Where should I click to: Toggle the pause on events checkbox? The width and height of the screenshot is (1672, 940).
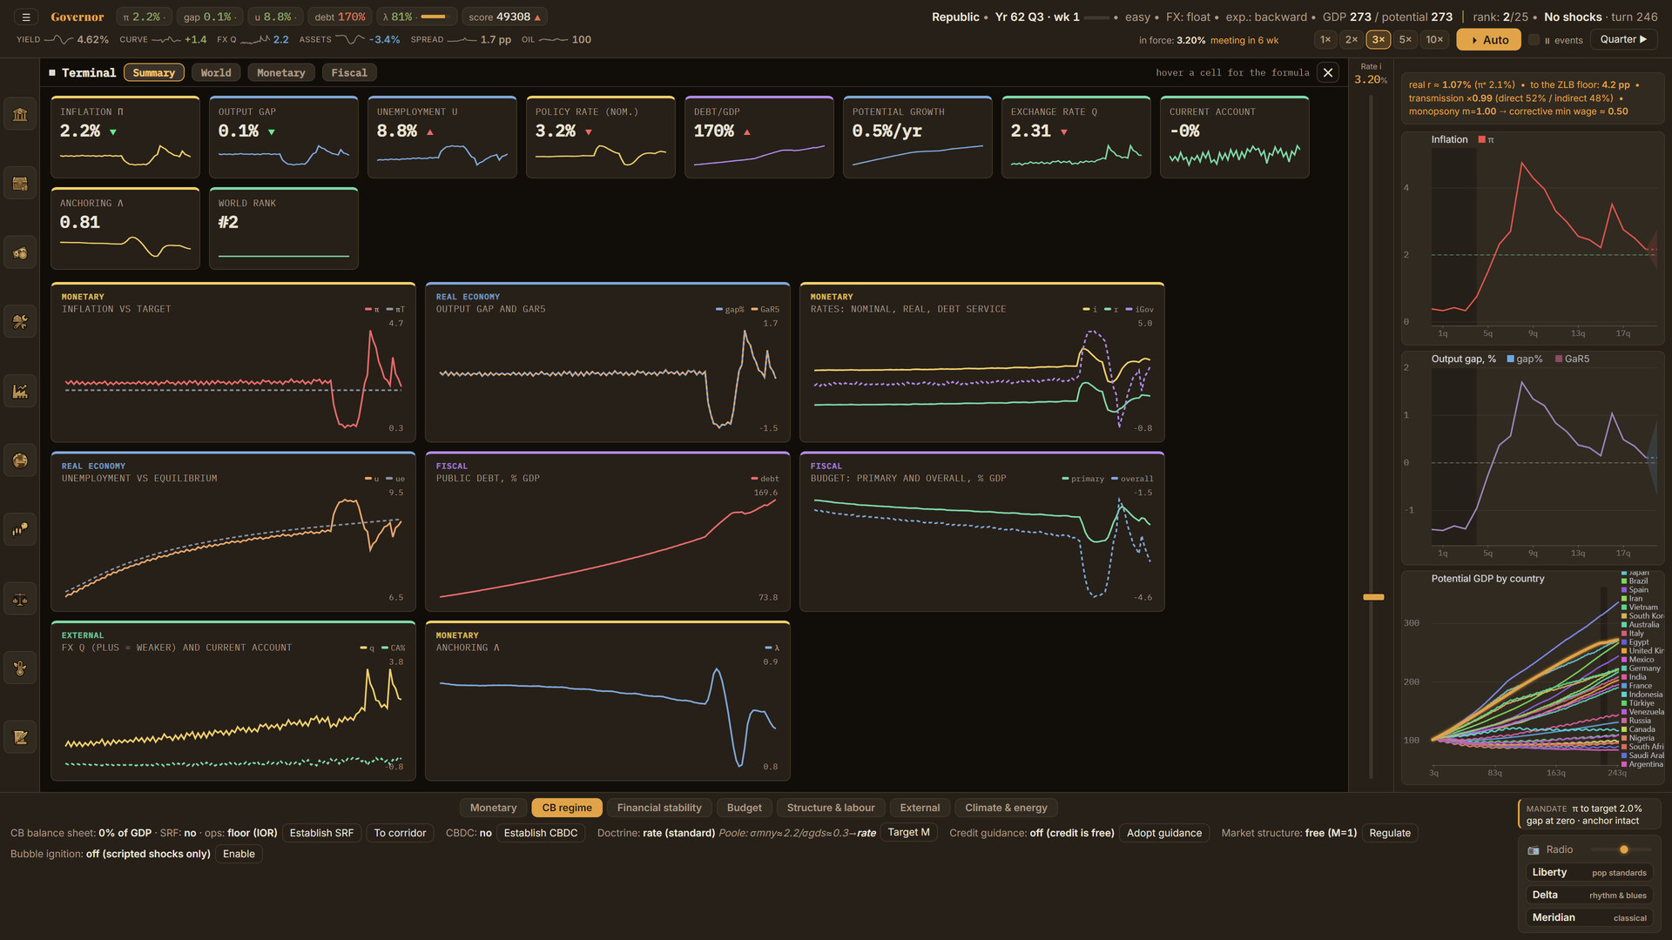click(1534, 40)
